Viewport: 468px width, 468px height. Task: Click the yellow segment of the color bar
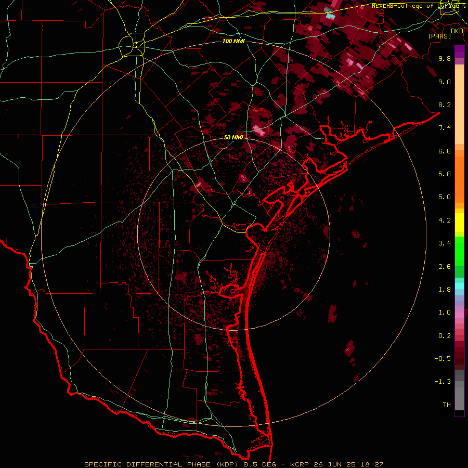pos(459,223)
